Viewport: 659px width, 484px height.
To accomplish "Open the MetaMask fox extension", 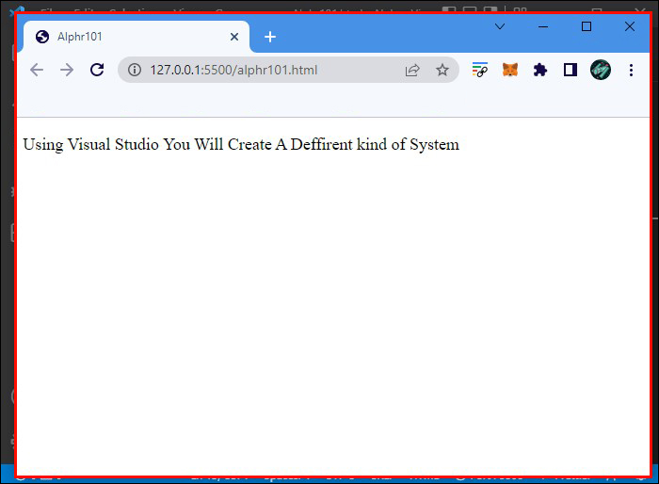I will pos(509,70).
